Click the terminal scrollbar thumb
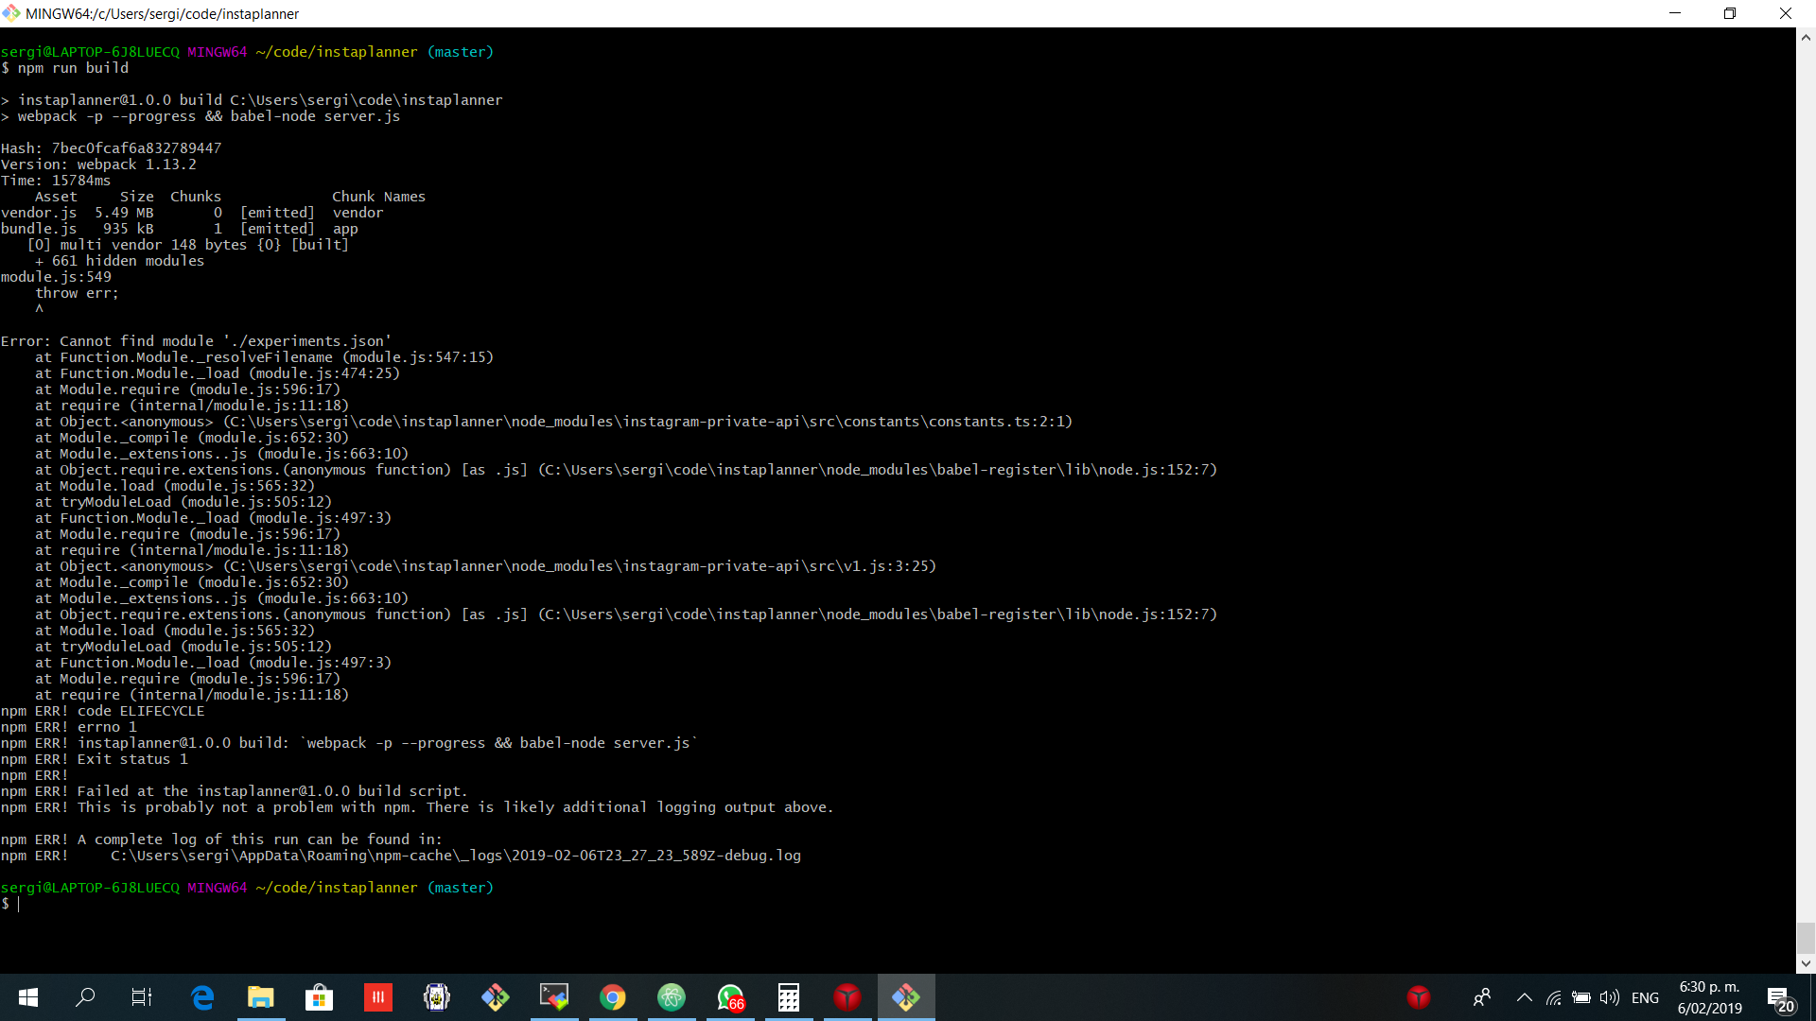 [1806, 939]
